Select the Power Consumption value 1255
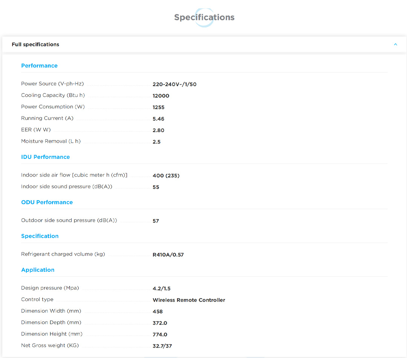The height and width of the screenshot is (358, 407). tap(158, 107)
